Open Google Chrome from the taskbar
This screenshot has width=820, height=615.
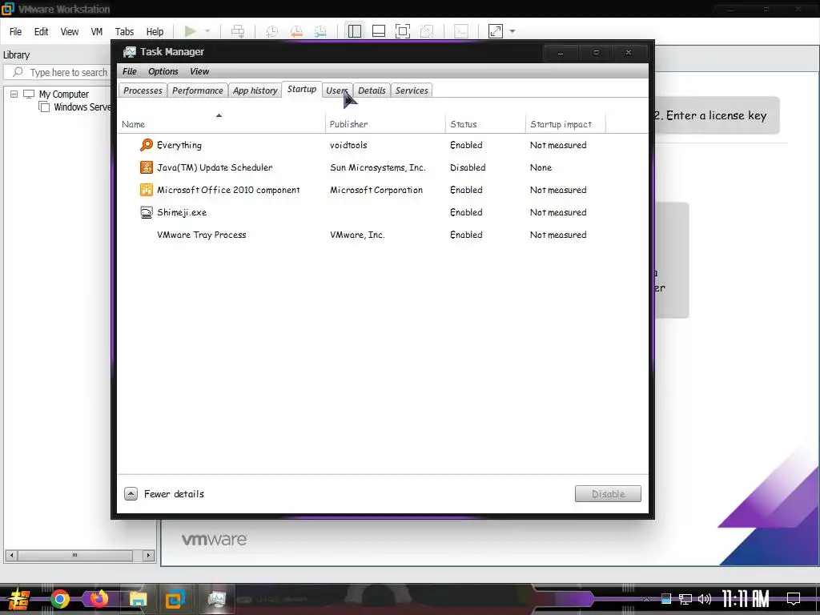(x=59, y=599)
